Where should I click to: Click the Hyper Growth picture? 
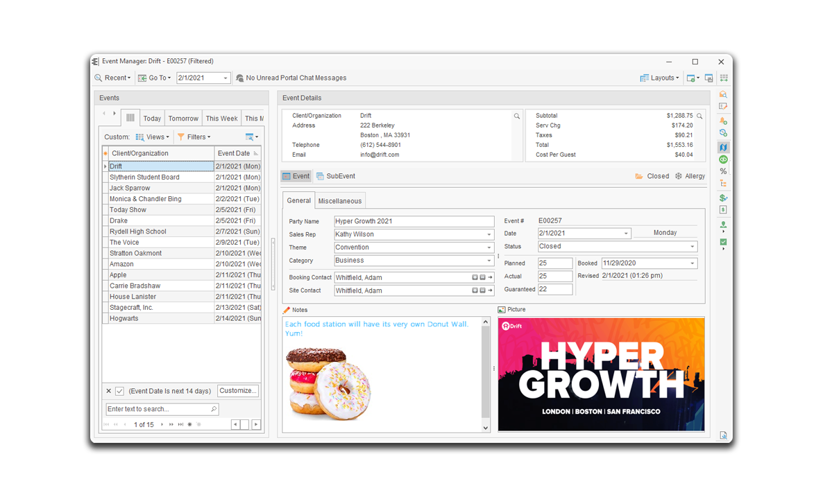pyautogui.click(x=601, y=374)
